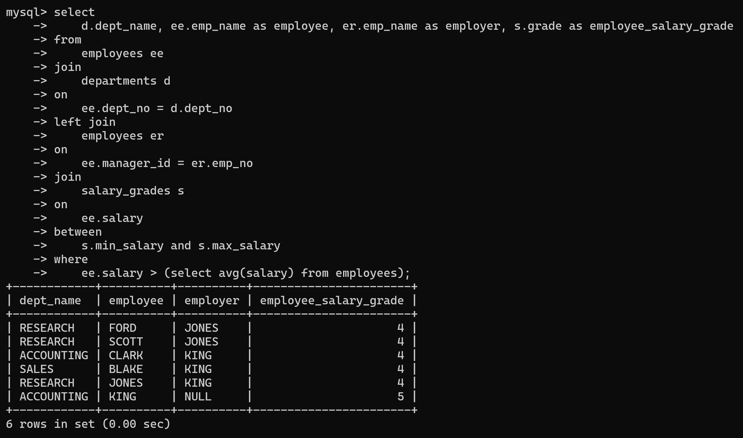Click the employer column header
This screenshot has width=743, height=438.
coord(212,300)
